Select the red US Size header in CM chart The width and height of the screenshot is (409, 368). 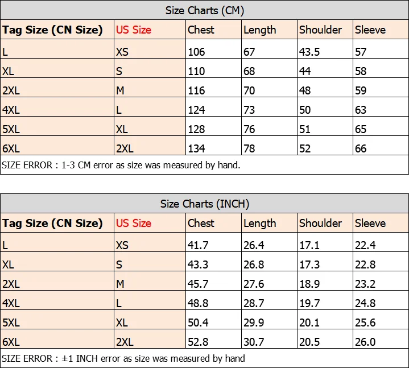coord(134,30)
